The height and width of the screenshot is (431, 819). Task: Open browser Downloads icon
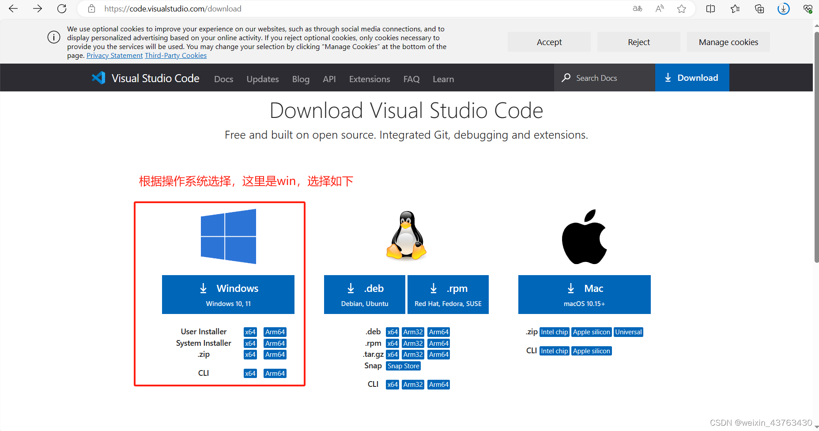click(784, 8)
